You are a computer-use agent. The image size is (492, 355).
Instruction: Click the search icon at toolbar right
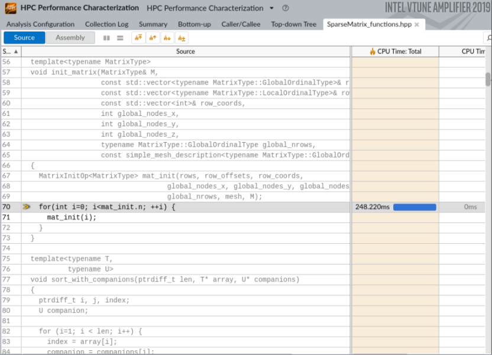point(488,38)
